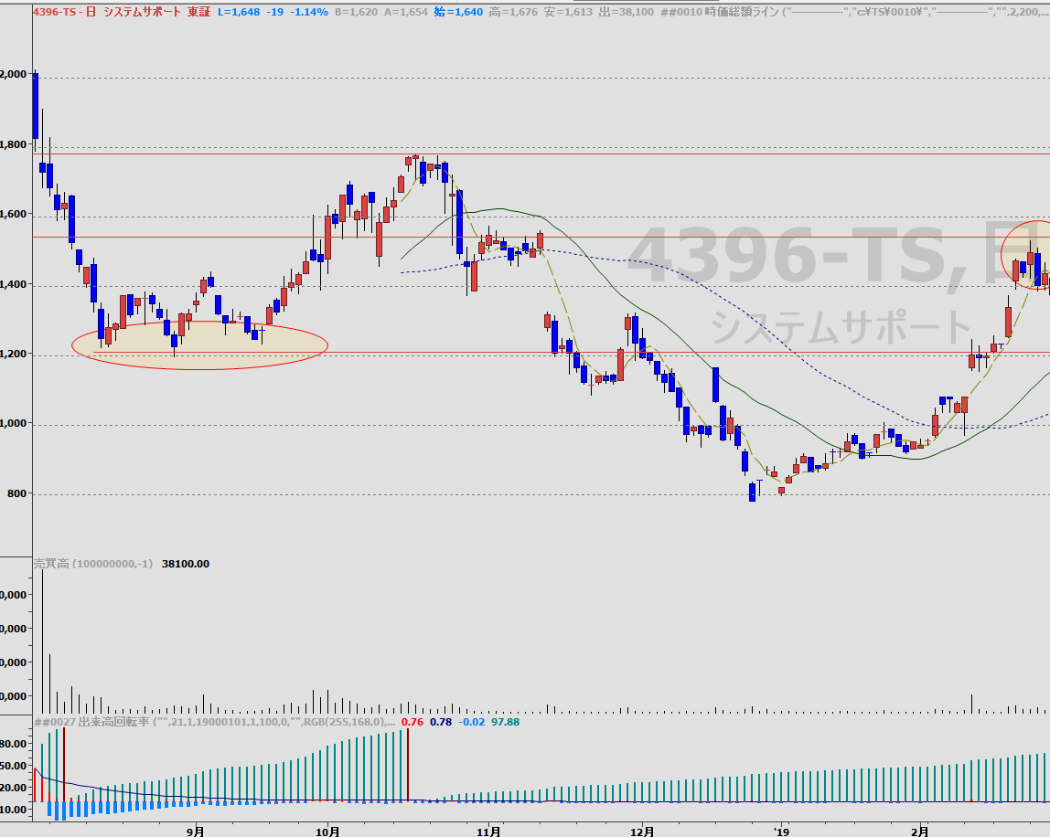Viewport: 1050px width, 837px height.
Task: Click the "9月" date axis label
Action: pos(196,832)
